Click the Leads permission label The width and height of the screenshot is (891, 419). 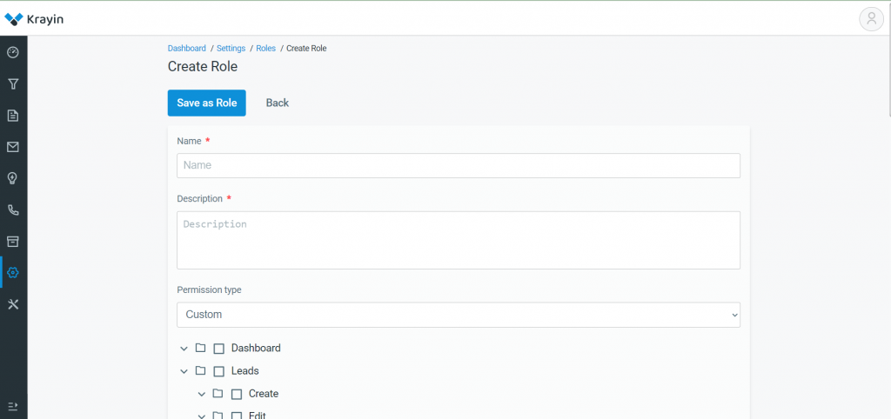(x=245, y=370)
